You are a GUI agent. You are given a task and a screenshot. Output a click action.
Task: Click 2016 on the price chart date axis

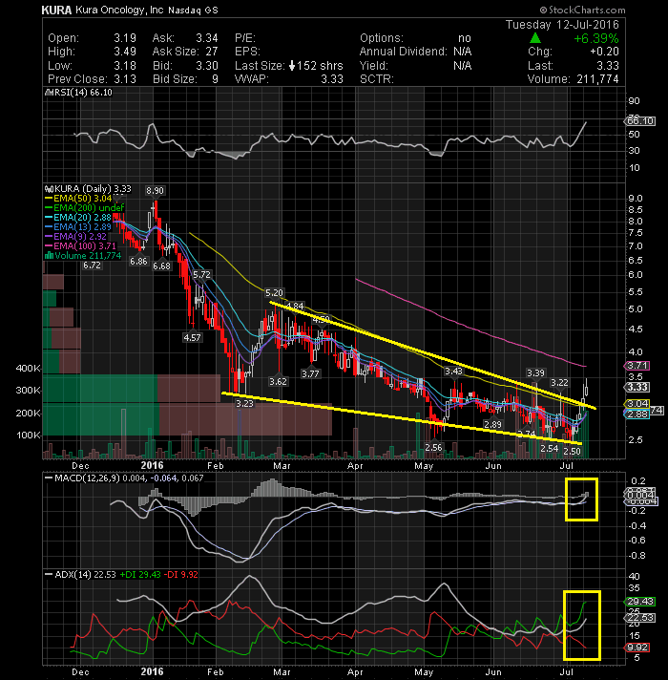(x=152, y=466)
